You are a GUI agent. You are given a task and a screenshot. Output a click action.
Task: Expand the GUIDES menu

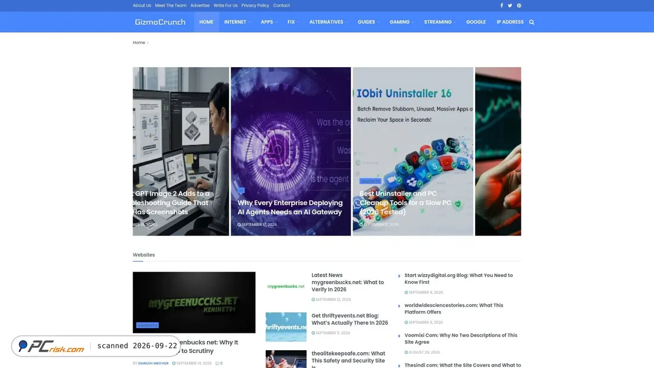click(368, 22)
